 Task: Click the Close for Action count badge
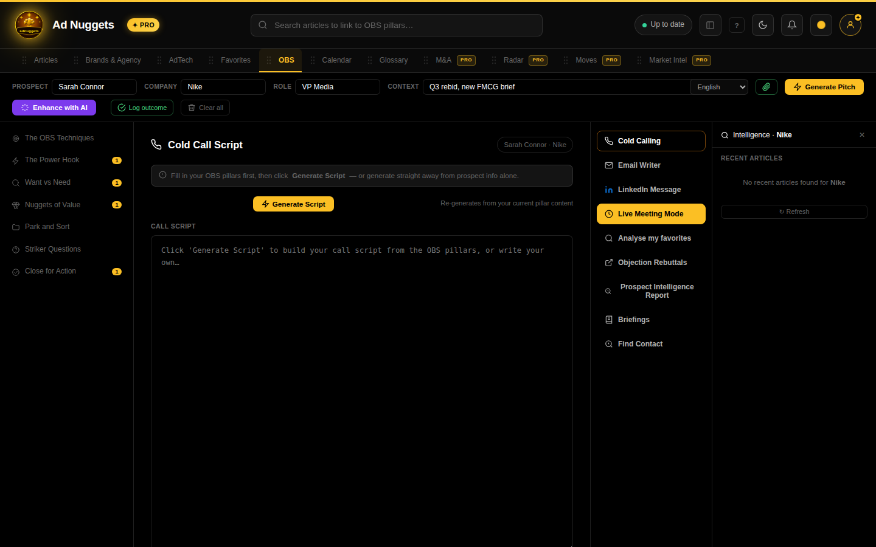click(117, 272)
